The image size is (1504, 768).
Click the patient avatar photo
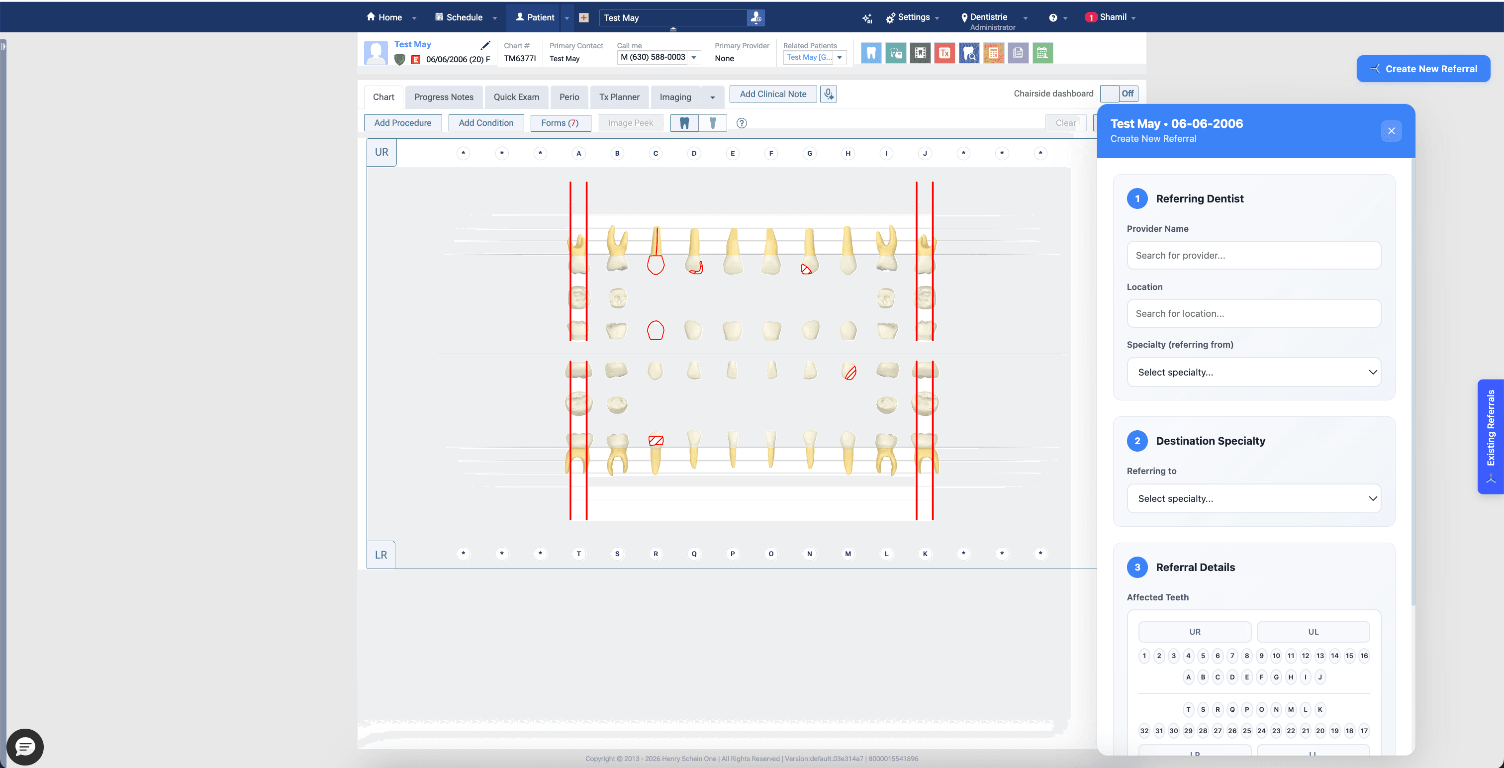(376, 53)
